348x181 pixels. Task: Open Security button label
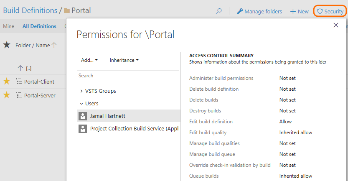334,12
